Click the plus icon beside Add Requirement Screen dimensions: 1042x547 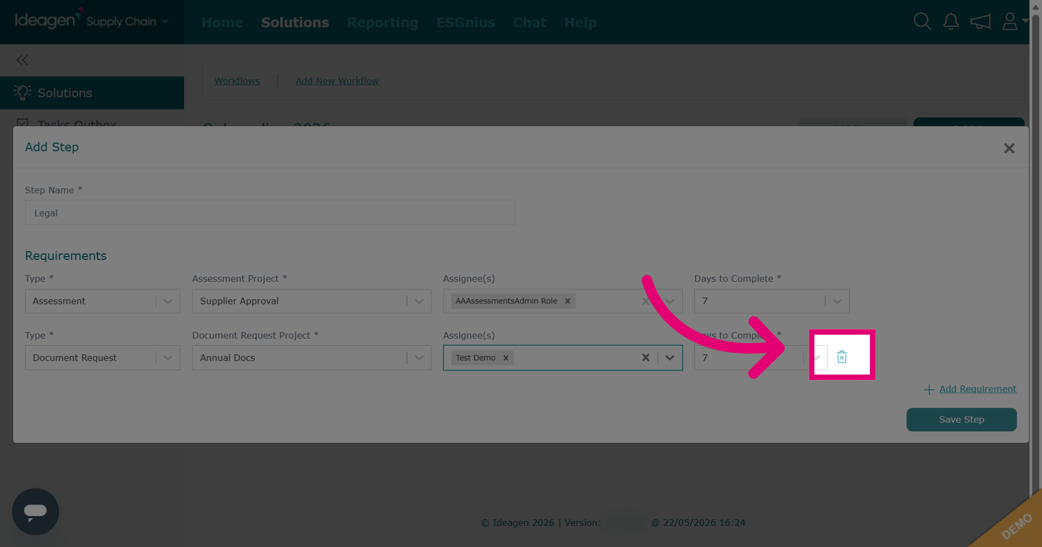click(x=929, y=390)
